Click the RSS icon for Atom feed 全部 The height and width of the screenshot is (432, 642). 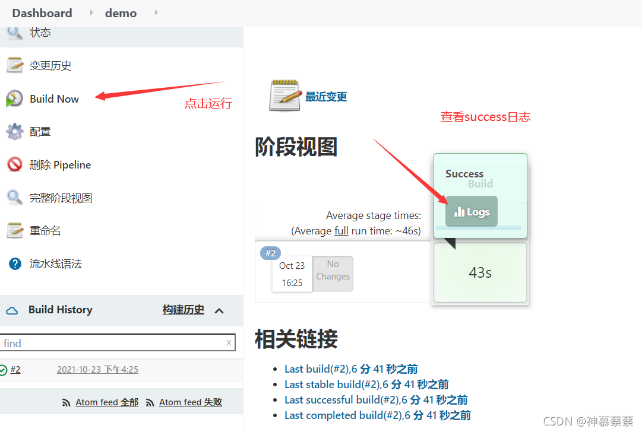point(66,402)
